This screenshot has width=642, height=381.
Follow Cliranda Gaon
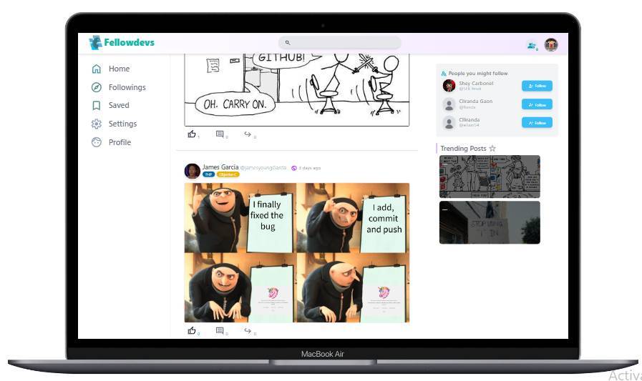click(537, 104)
